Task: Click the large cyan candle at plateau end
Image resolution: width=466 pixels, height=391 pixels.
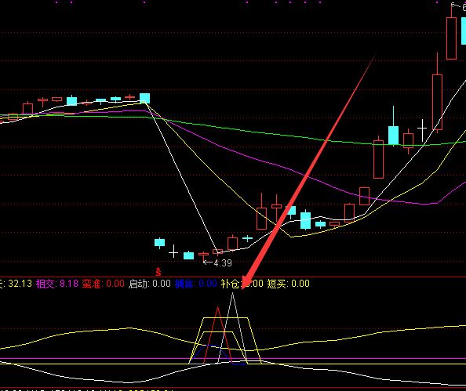Action: coord(144,98)
